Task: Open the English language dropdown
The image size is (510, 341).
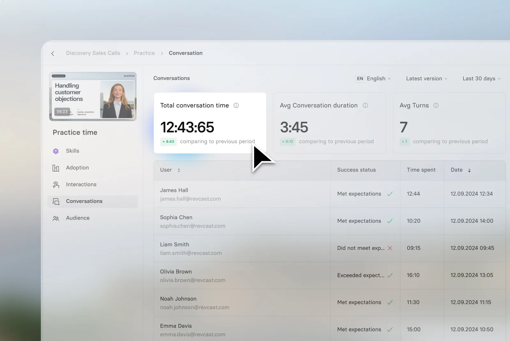Action: [x=373, y=79]
